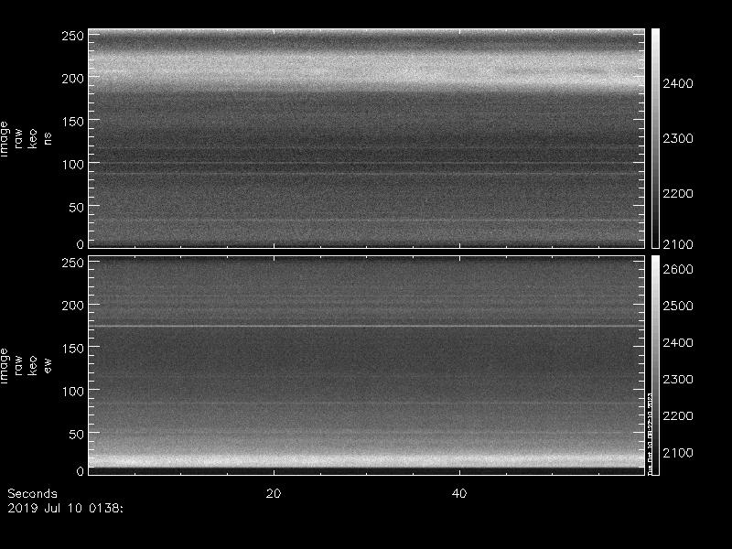Image resolution: width=732 pixels, height=549 pixels.
Task: Select the '2500' label on lower color bar
Action: point(678,306)
